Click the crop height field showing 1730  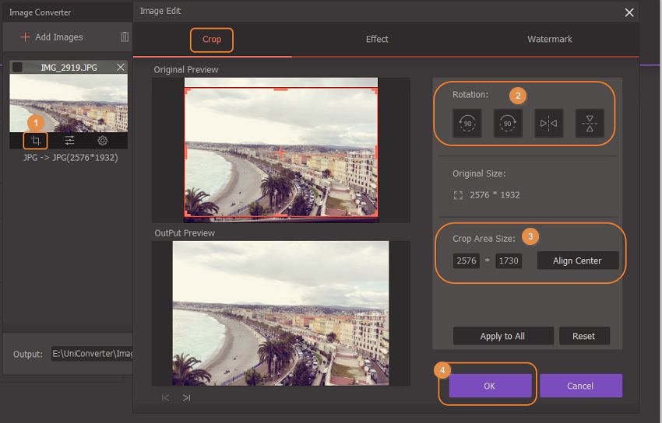[x=509, y=260]
